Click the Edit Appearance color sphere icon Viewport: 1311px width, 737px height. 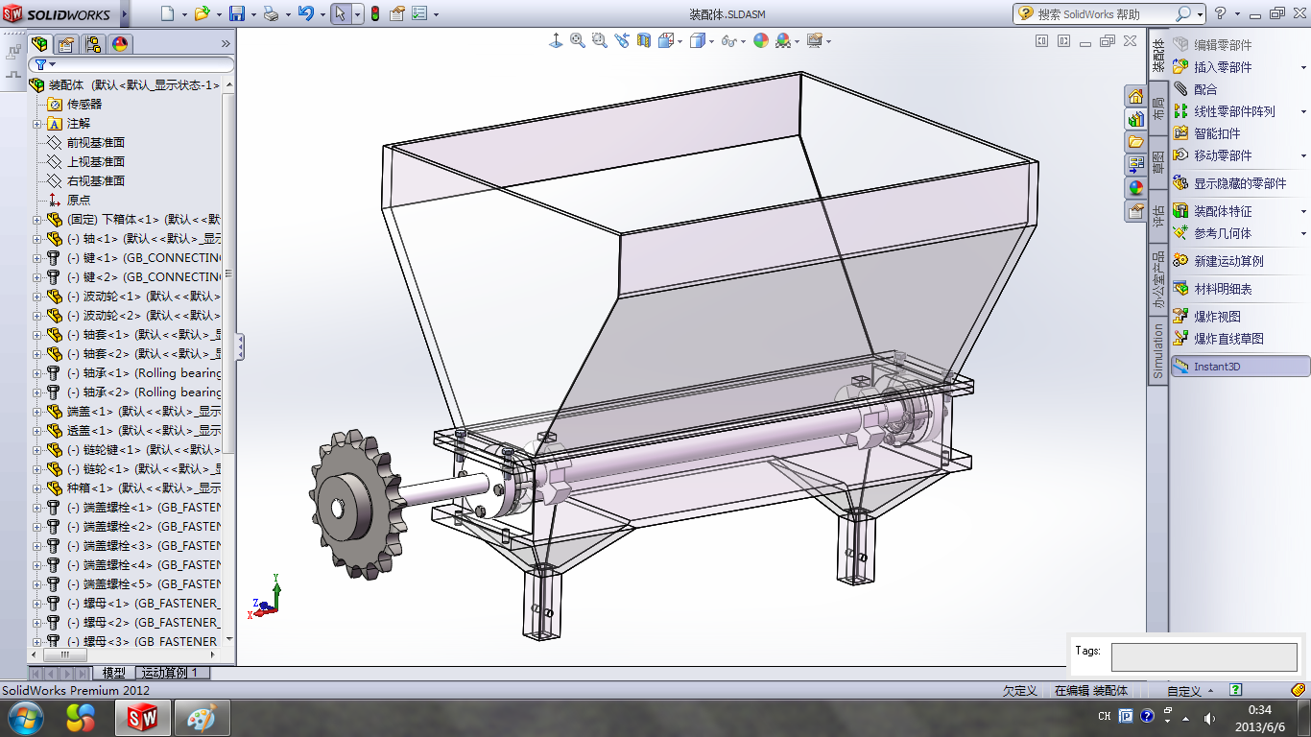[x=761, y=40]
